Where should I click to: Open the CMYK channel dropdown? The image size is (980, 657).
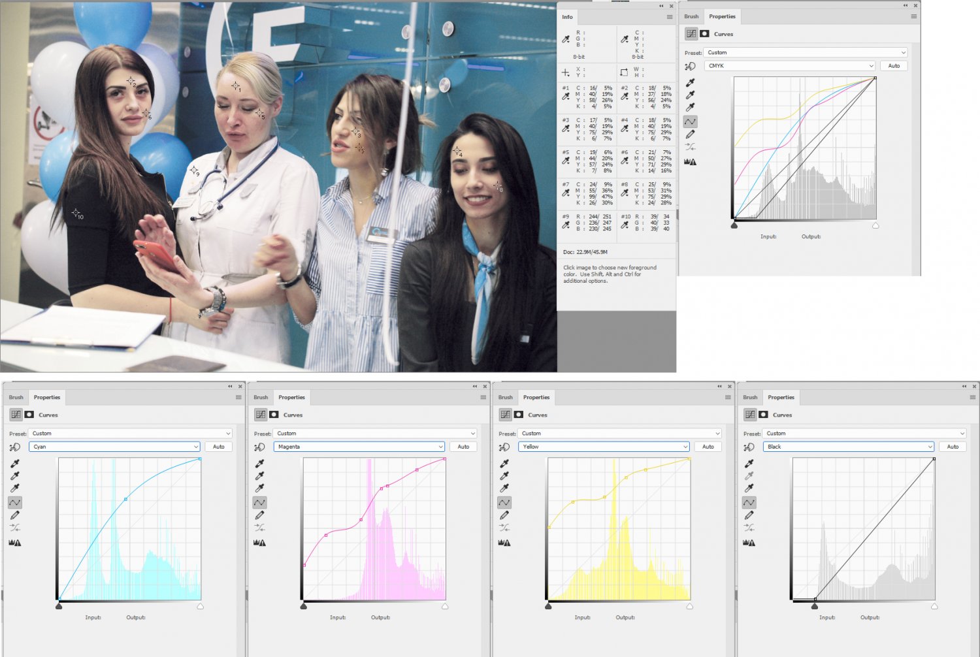789,66
